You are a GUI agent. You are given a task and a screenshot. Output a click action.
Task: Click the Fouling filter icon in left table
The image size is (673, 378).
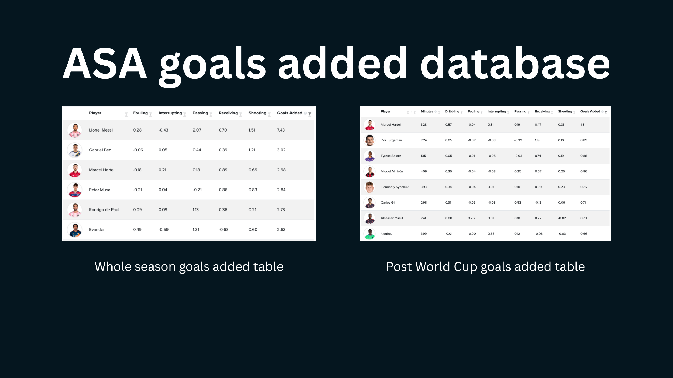pos(151,114)
